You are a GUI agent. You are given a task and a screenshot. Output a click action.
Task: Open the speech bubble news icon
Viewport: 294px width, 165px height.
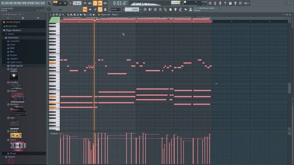coord(240,3)
